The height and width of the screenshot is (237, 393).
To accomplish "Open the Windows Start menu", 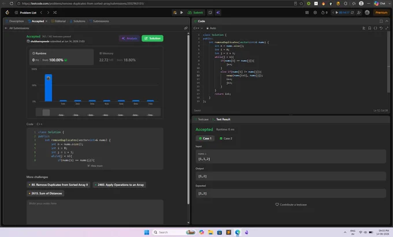I will tap(147, 232).
